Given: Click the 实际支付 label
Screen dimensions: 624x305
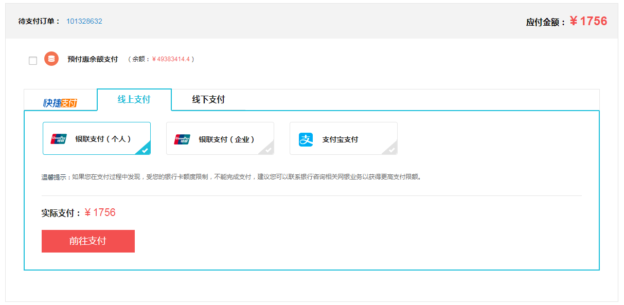Looking at the screenshot, I should pyautogui.click(x=61, y=213).
